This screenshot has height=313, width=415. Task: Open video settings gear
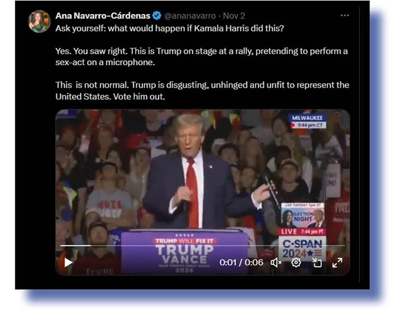point(296,262)
